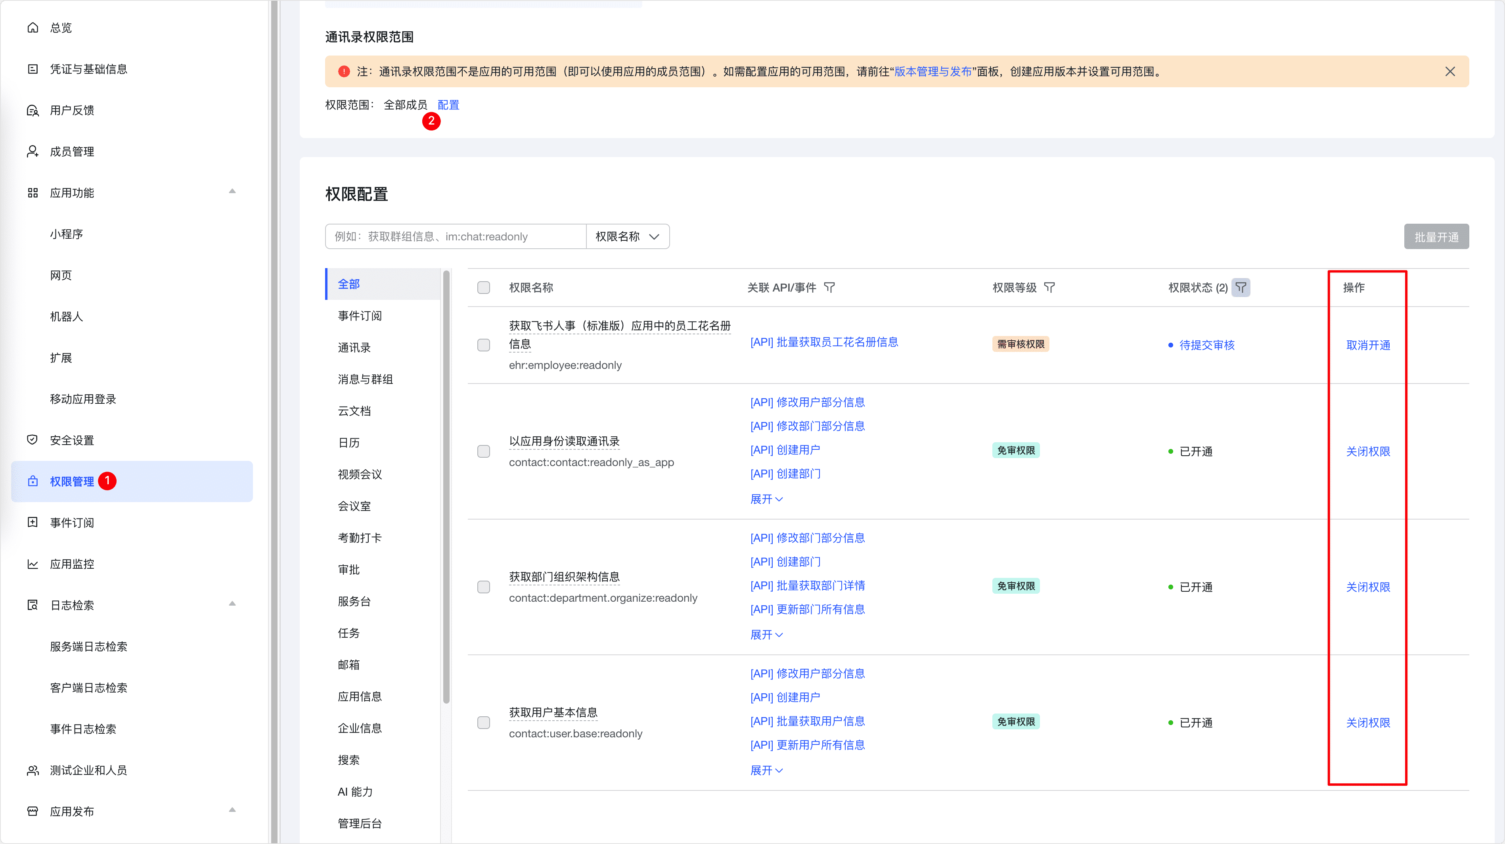Collapse the 应用功能 section arrow

(x=232, y=192)
